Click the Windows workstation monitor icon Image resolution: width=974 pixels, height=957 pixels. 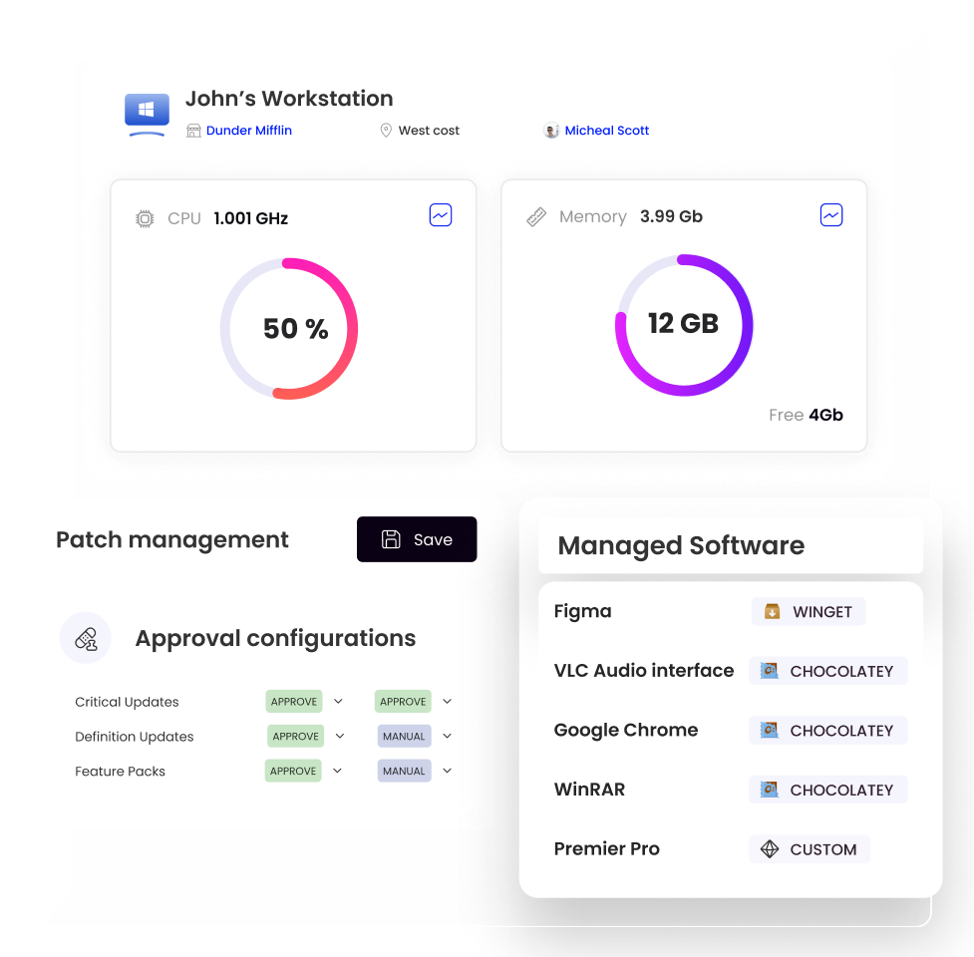point(147,113)
